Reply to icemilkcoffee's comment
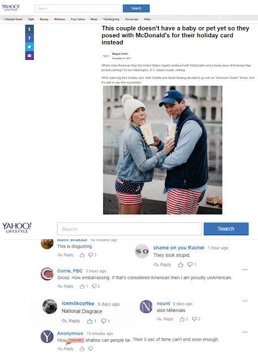 pos(71,321)
